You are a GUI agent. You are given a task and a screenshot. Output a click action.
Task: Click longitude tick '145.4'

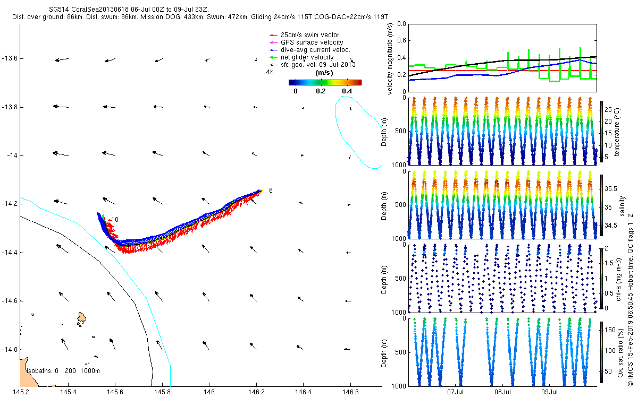68,392
